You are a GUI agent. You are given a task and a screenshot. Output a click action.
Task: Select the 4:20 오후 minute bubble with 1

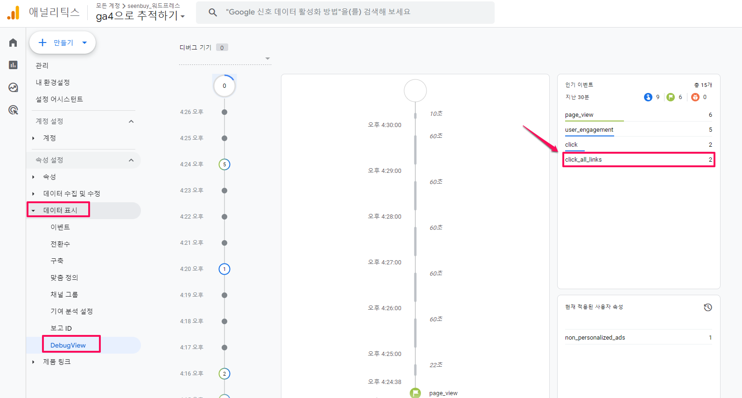pyautogui.click(x=224, y=269)
